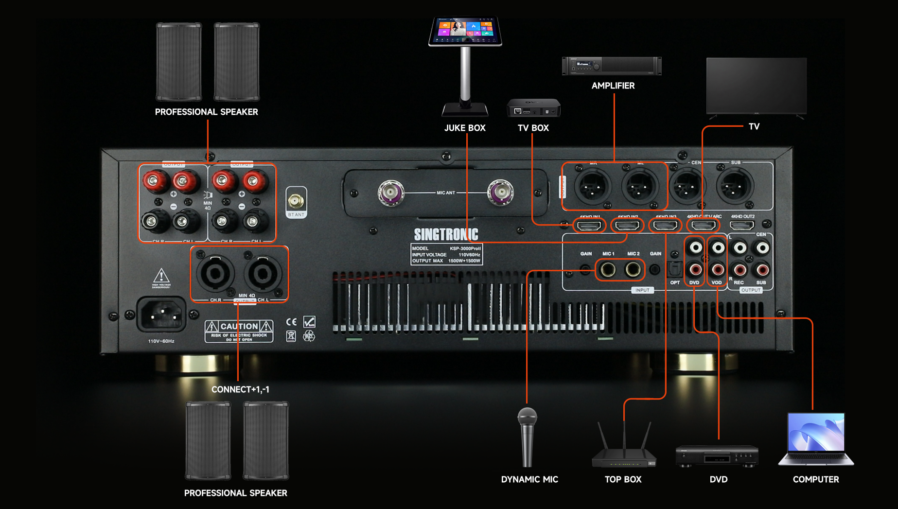
Task: Select the top box router image
Action: (x=624, y=444)
